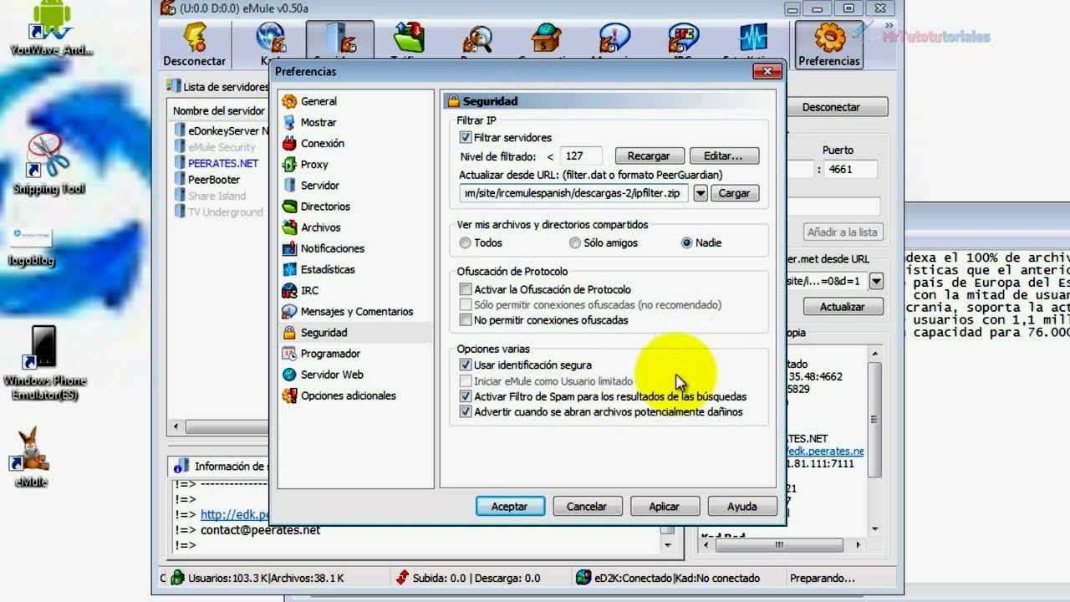This screenshot has width=1070, height=602.
Task: Select the Sólo amigos radio button
Action: 575,242
